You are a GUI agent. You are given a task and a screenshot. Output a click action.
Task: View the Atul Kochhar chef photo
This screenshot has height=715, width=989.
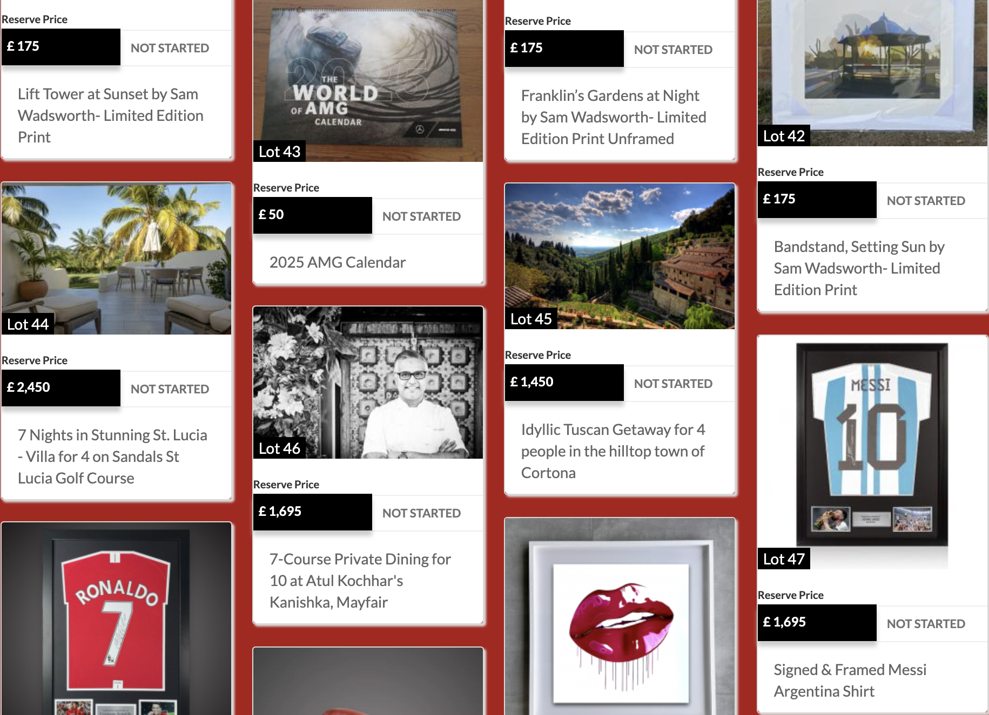[x=368, y=383]
